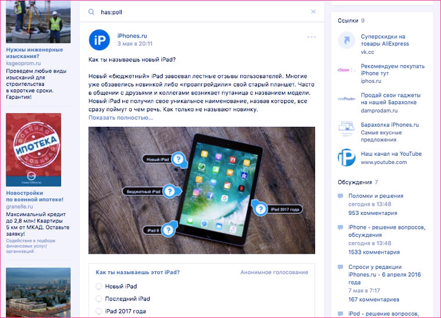441x318 pixels.
Task: Open discussion iPod - решение вопросов
Action: [384, 314]
